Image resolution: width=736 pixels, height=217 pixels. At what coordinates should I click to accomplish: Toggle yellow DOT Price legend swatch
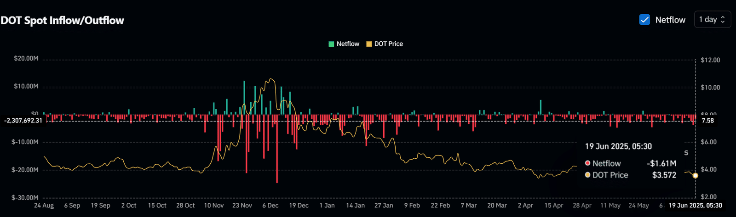(369, 44)
